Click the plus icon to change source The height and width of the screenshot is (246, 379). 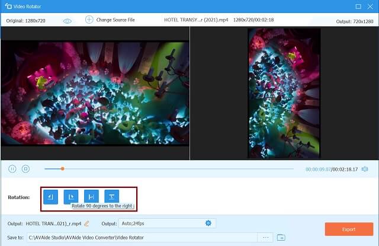tap(89, 20)
